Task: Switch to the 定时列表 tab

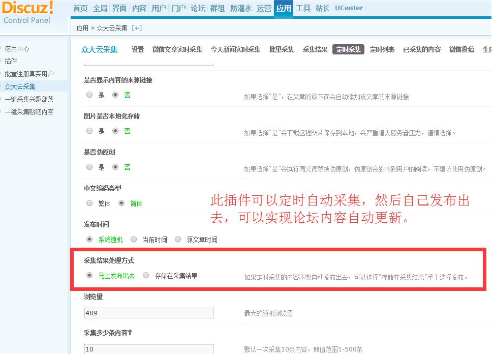Action: coord(382,49)
